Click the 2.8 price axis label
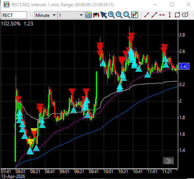Image resolution: width=194 pixels, height=179 pixels. point(182,35)
